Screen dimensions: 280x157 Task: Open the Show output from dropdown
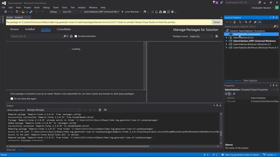(53, 110)
